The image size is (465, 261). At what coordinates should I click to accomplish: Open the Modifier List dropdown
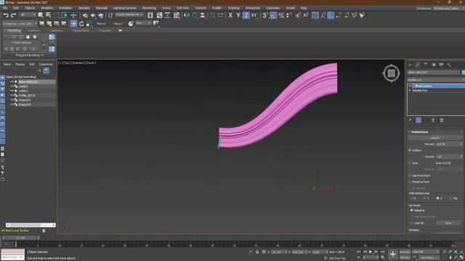(436, 80)
